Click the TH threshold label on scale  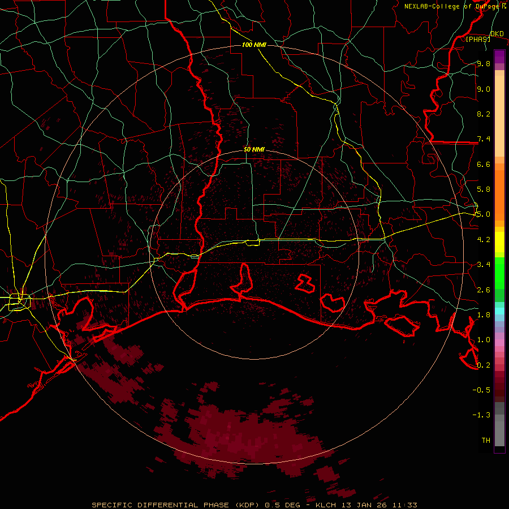[x=486, y=441]
